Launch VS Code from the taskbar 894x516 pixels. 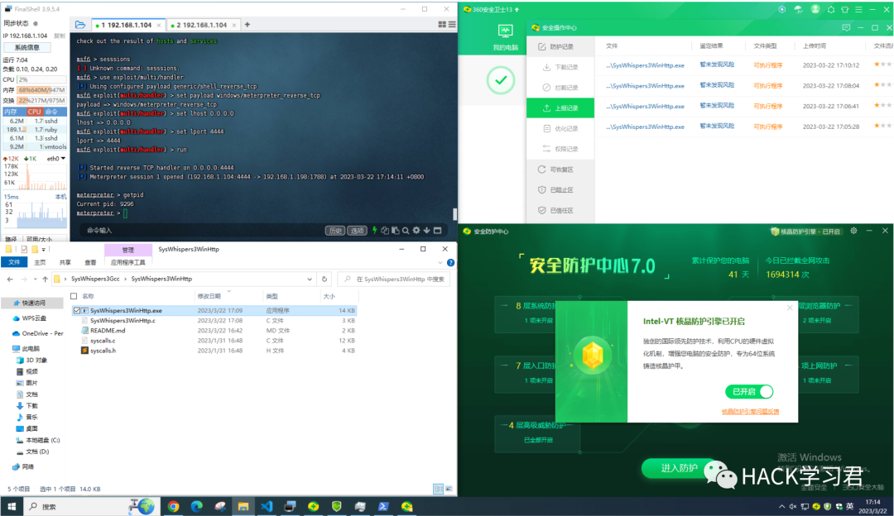coord(267,506)
